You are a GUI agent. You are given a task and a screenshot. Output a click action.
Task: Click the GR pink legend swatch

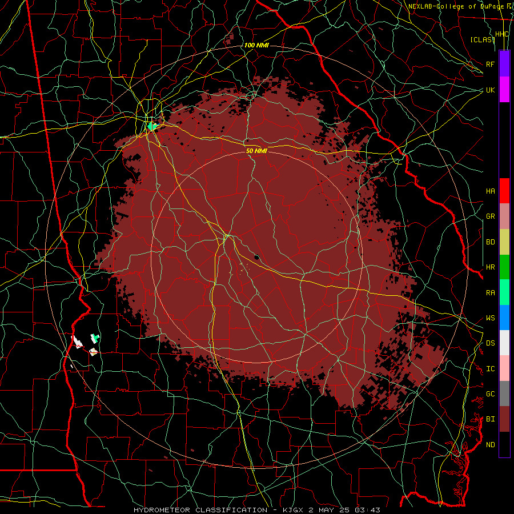(504, 216)
